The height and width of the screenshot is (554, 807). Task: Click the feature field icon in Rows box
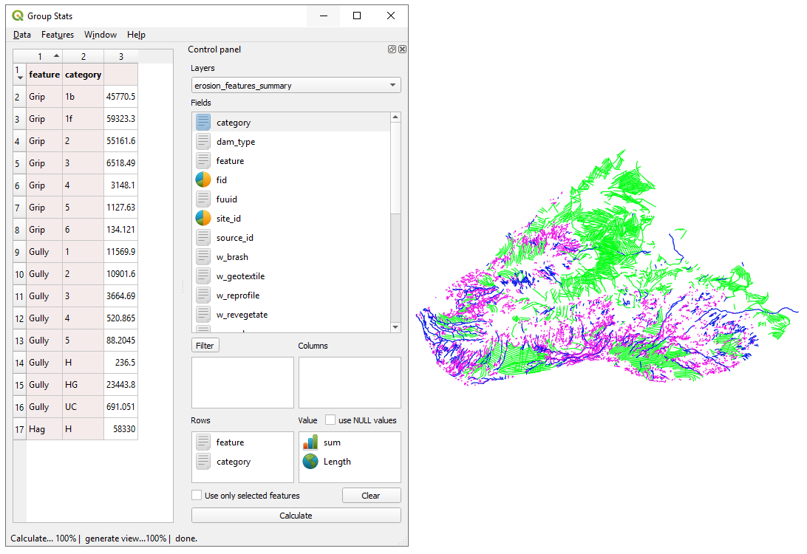(203, 442)
